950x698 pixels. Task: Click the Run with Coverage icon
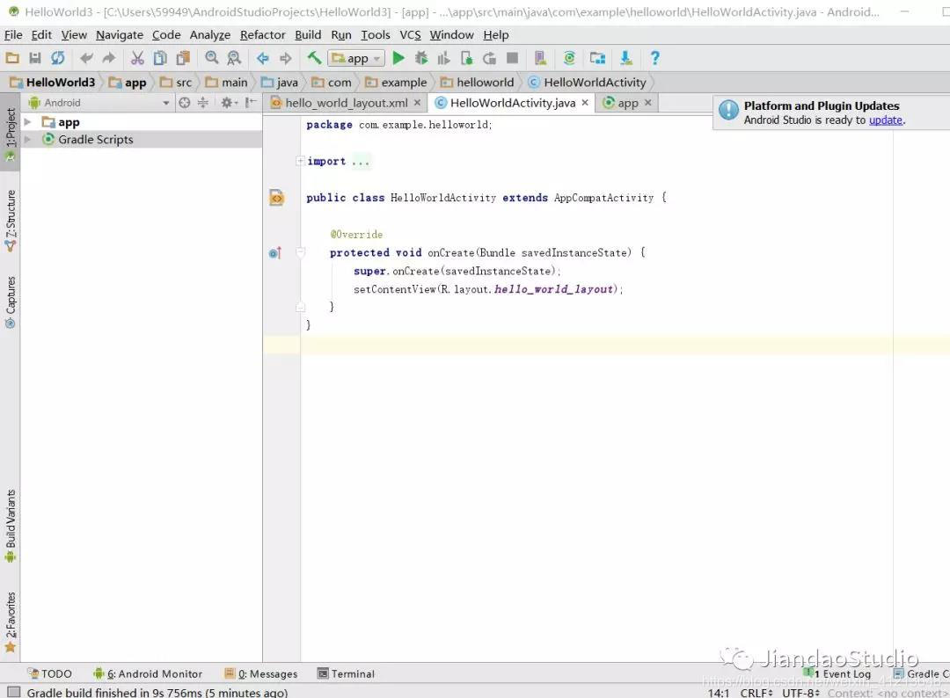click(444, 58)
